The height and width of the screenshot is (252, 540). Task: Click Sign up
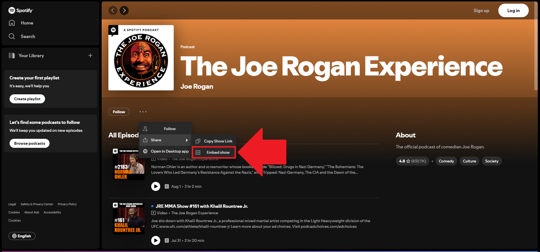pos(481,10)
